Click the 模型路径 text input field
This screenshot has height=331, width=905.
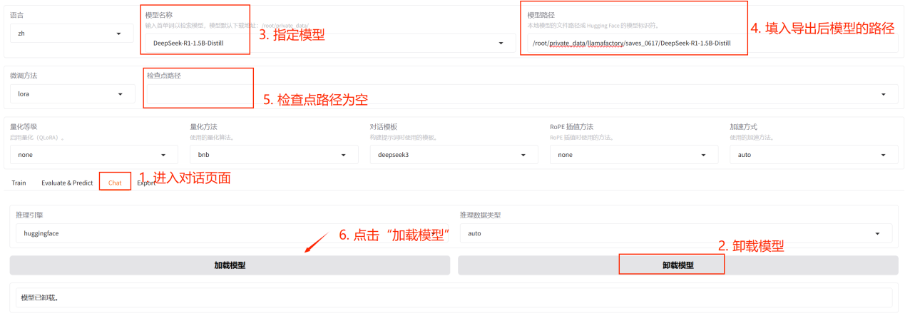[x=635, y=44]
